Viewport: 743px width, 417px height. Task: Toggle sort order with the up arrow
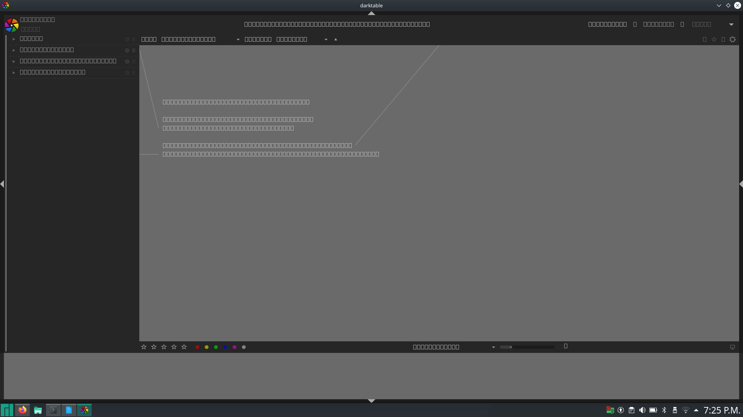[336, 39]
